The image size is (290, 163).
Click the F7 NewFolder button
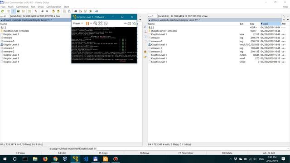point(186,153)
